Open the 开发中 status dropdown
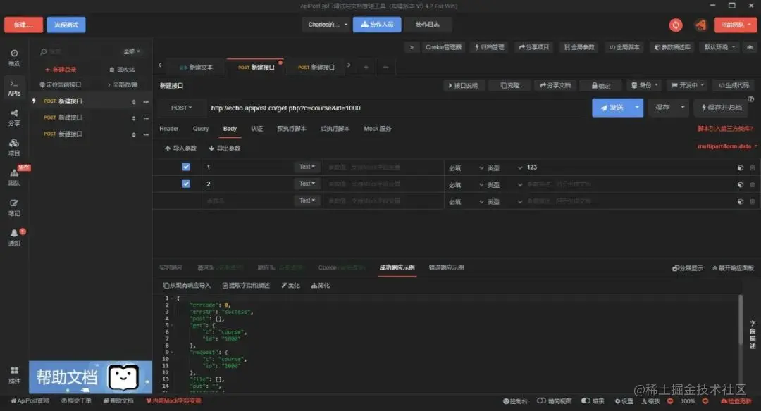This screenshot has width=761, height=411. click(685, 84)
